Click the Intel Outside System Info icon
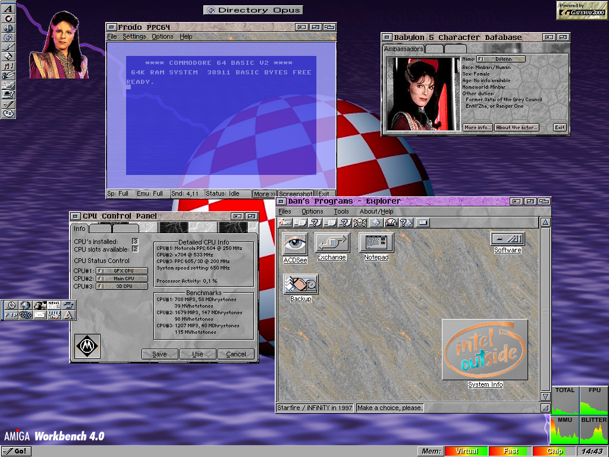609x457 pixels. [485, 350]
